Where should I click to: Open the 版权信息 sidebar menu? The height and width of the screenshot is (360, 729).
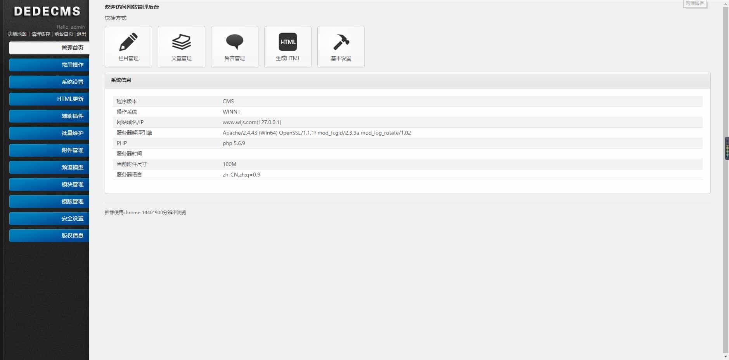(x=49, y=235)
